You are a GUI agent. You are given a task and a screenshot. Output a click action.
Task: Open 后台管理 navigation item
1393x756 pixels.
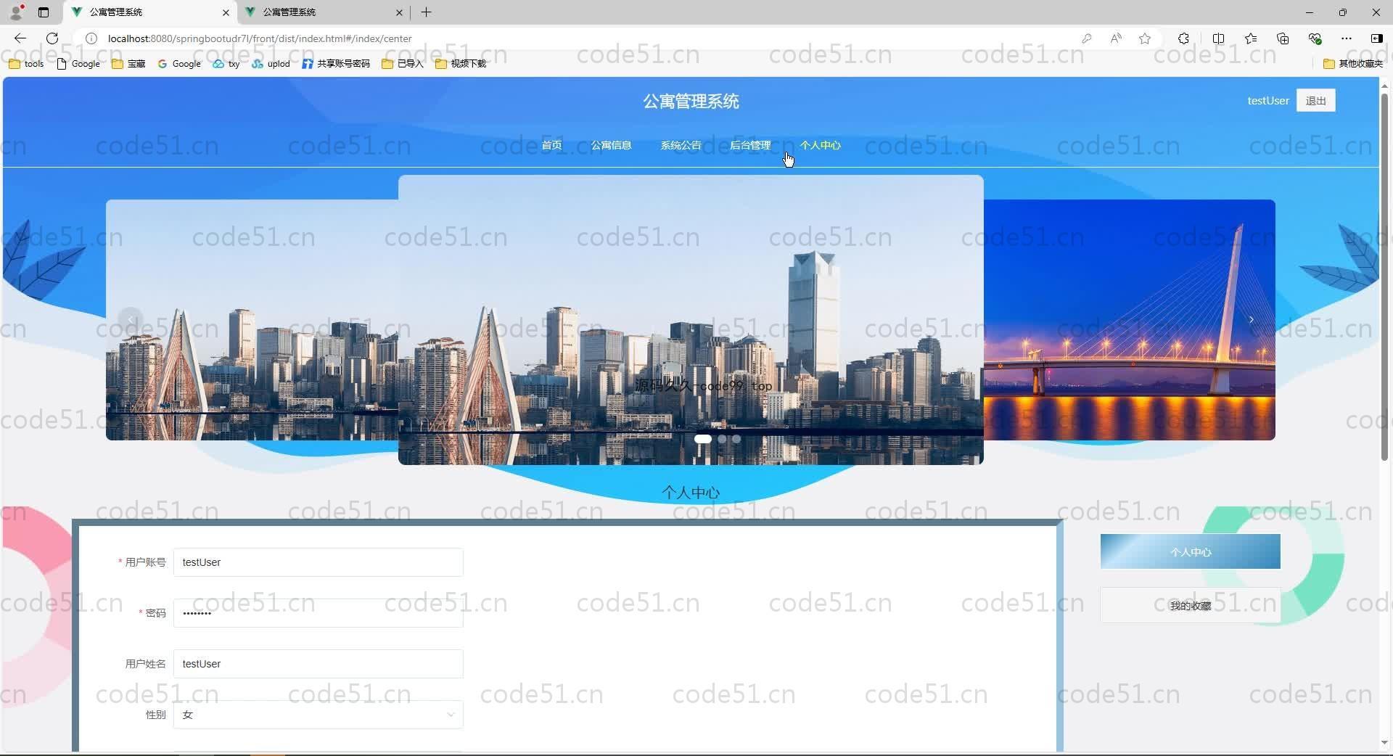750,145
